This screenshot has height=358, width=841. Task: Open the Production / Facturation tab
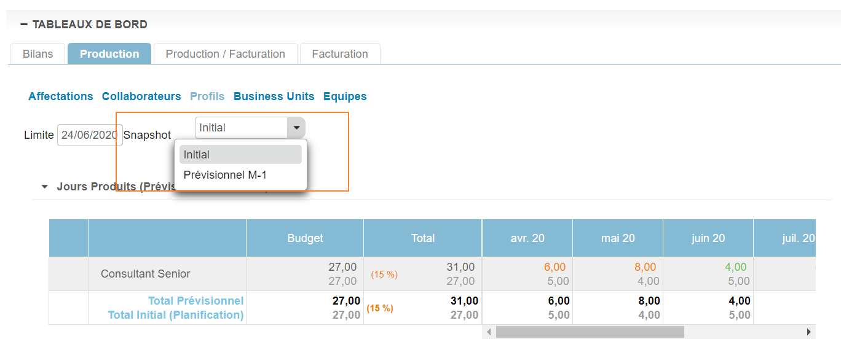(225, 54)
